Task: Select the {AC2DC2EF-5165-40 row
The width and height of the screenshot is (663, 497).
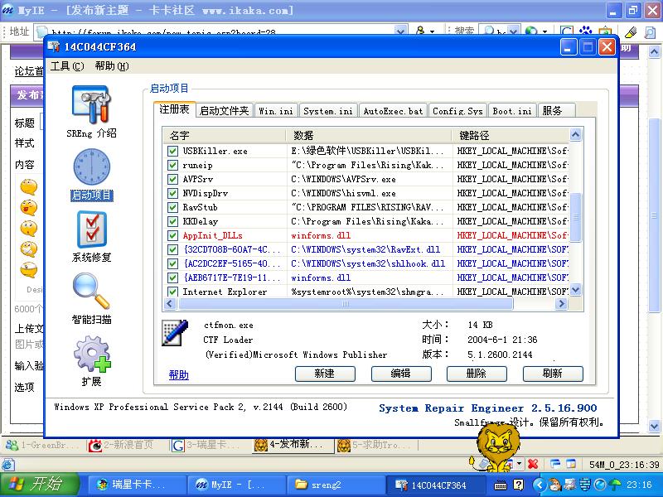Action: (366, 263)
